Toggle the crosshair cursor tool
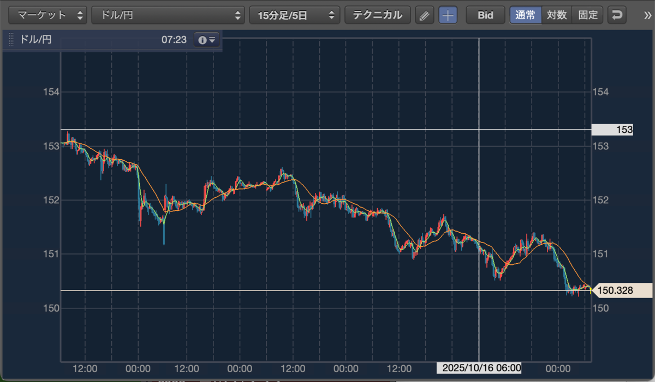Viewport: 655px width, 382px height. pos(448,15)
